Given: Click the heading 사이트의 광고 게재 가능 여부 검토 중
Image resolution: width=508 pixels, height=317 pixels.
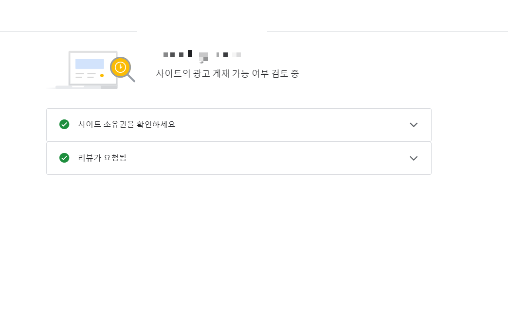Looking at the screenshot, I should (x=227, y=73).
